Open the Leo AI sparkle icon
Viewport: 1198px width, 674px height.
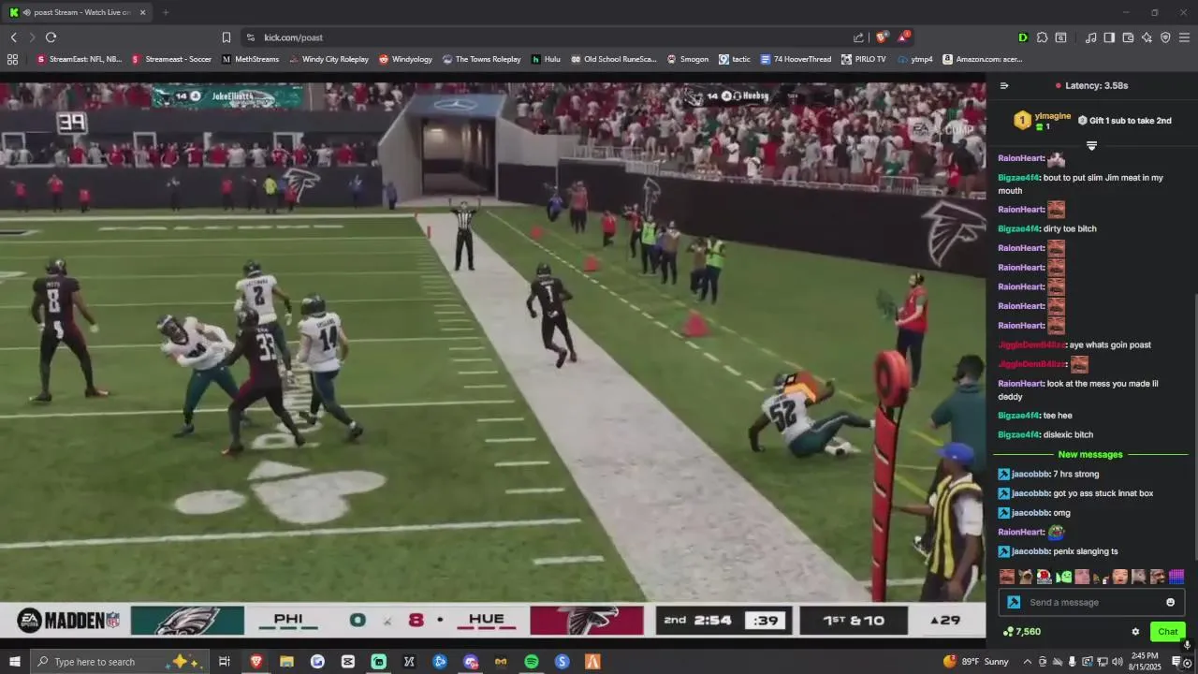tap(1147, 37)
